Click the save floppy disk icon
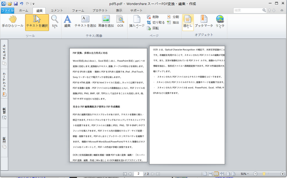287x178 pixels. (x=16, y=3)
